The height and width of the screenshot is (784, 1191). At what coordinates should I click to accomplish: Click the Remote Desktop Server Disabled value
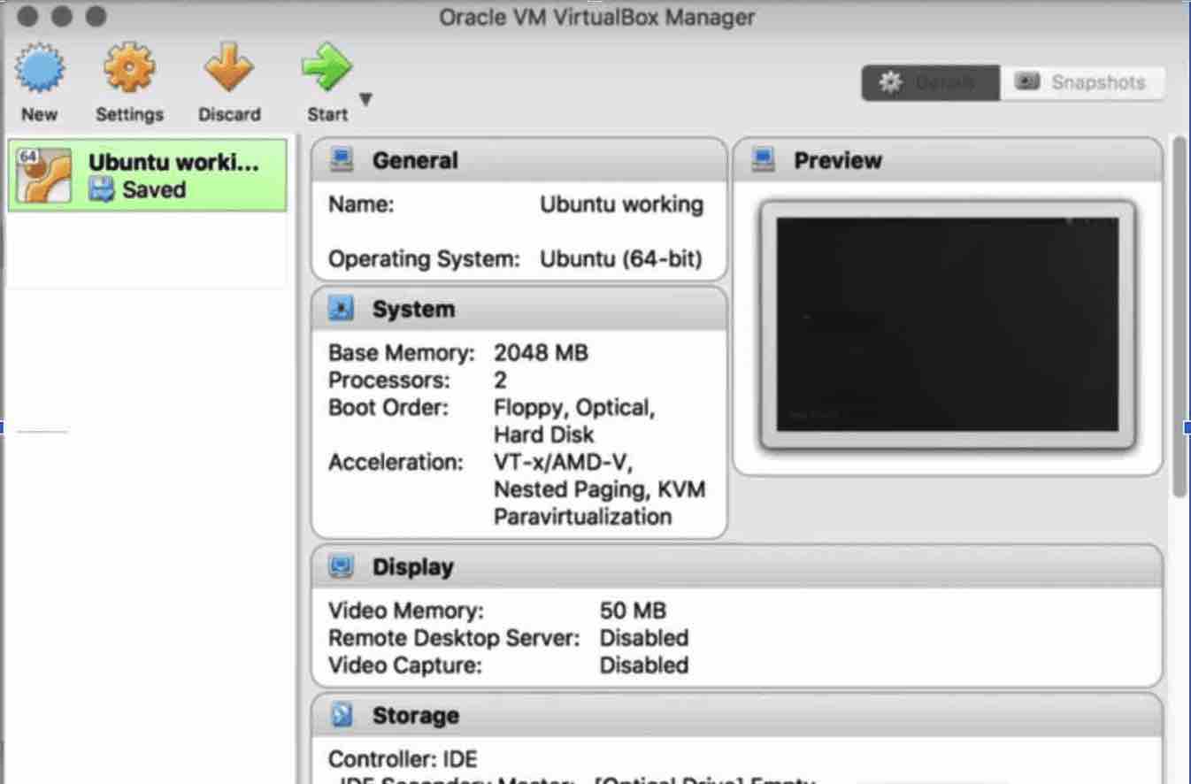click(643, 638)
